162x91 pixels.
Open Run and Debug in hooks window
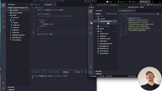click(x=91, y=28)
